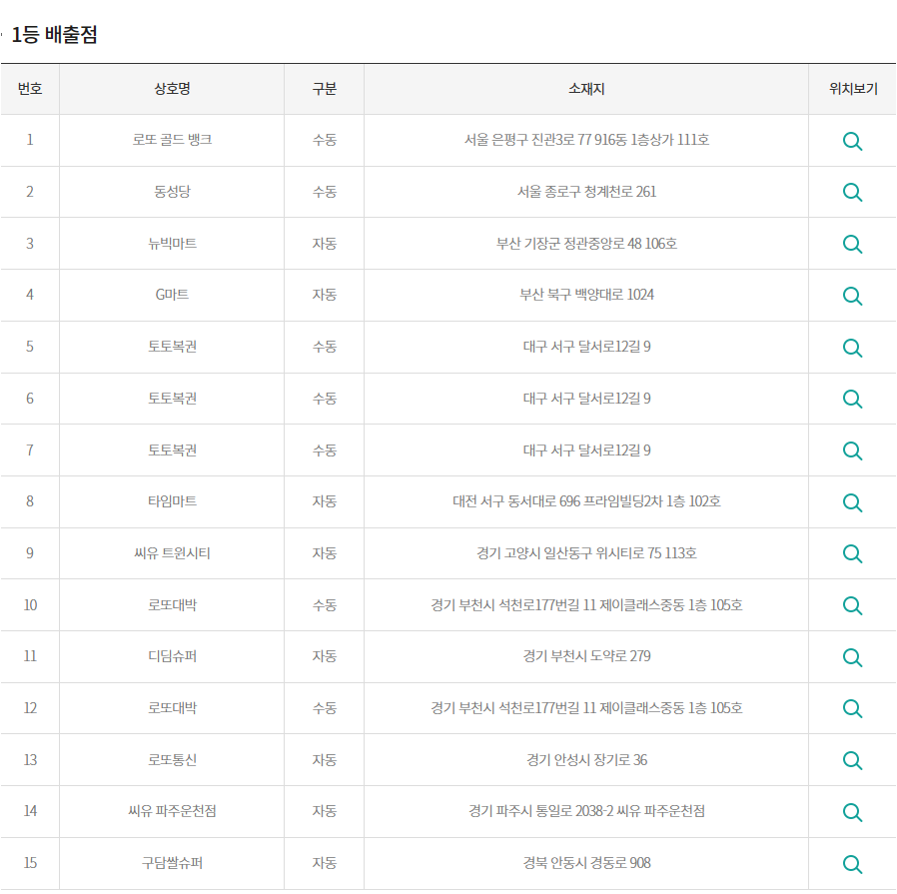Click the store name 구담쌀슈퍼

click(172, 863)
